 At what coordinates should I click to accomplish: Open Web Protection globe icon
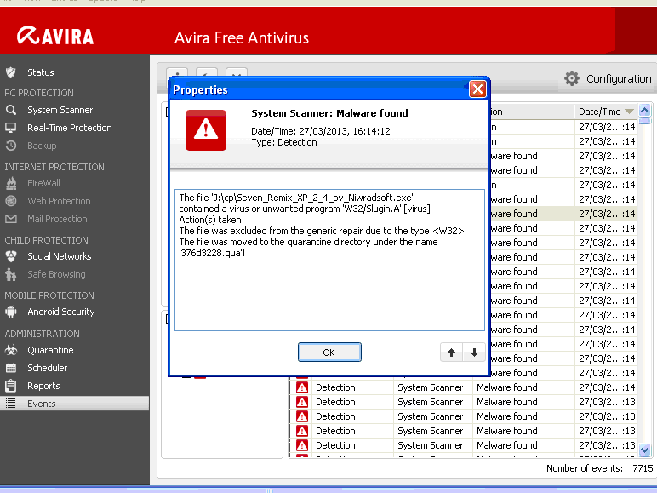coord(11,201)
